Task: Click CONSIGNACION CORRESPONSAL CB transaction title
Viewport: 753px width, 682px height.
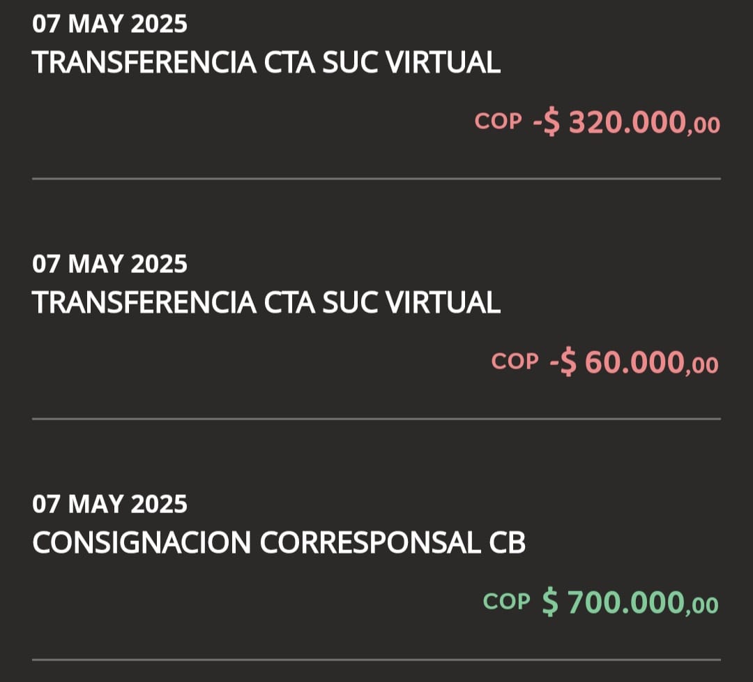Action: tap(278, 543)
